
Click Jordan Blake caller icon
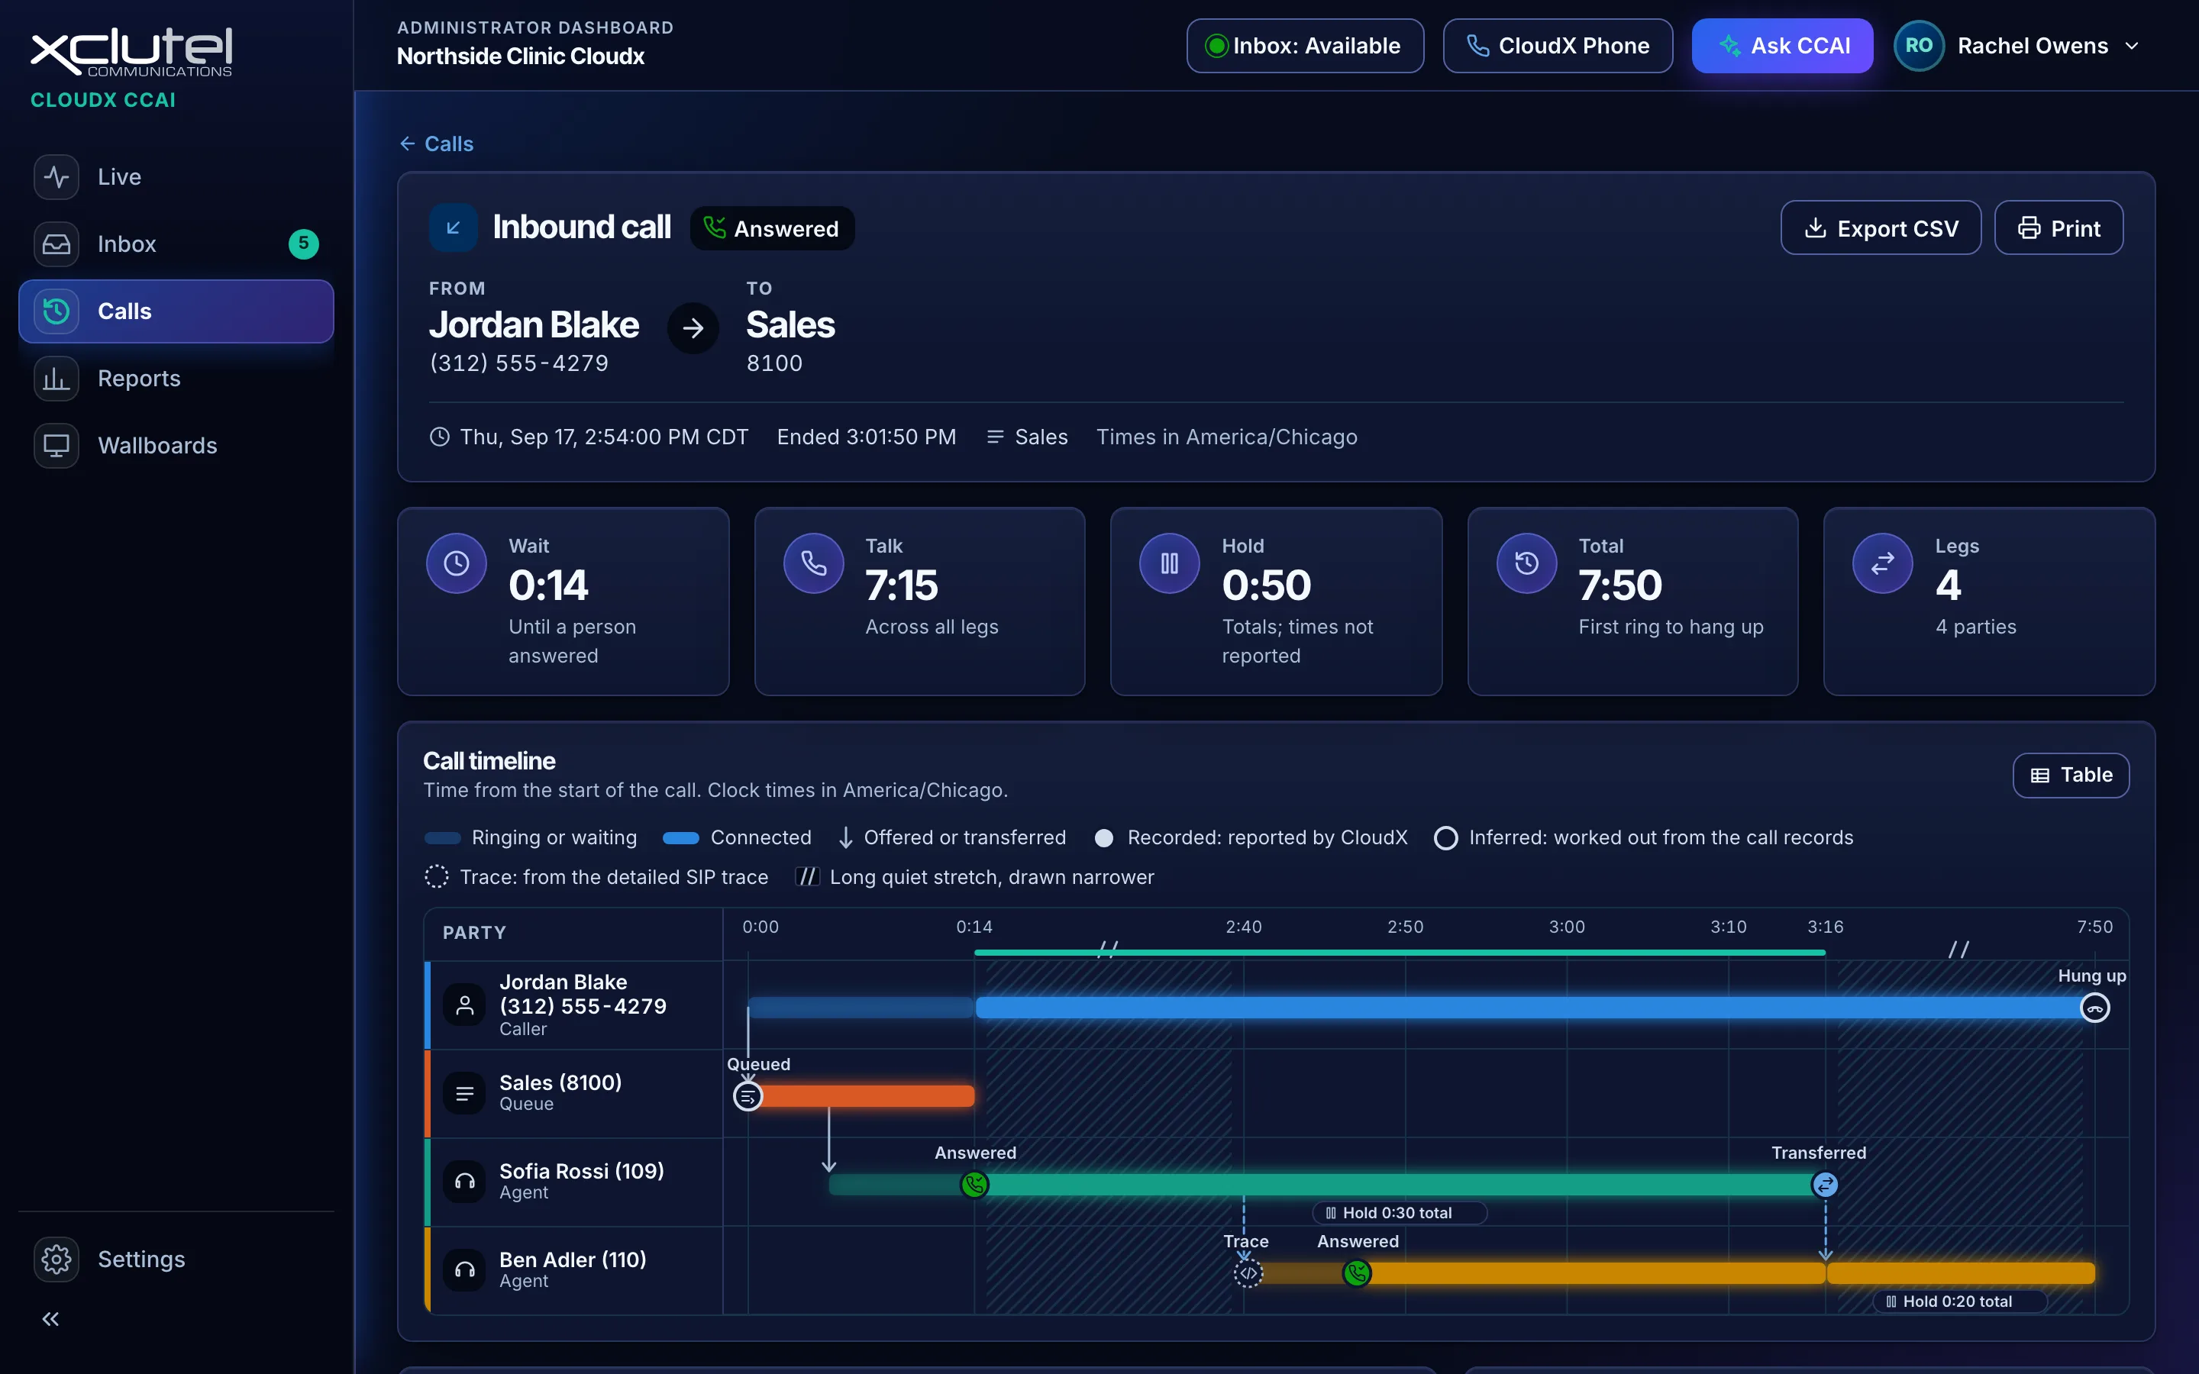point(464,1004)
